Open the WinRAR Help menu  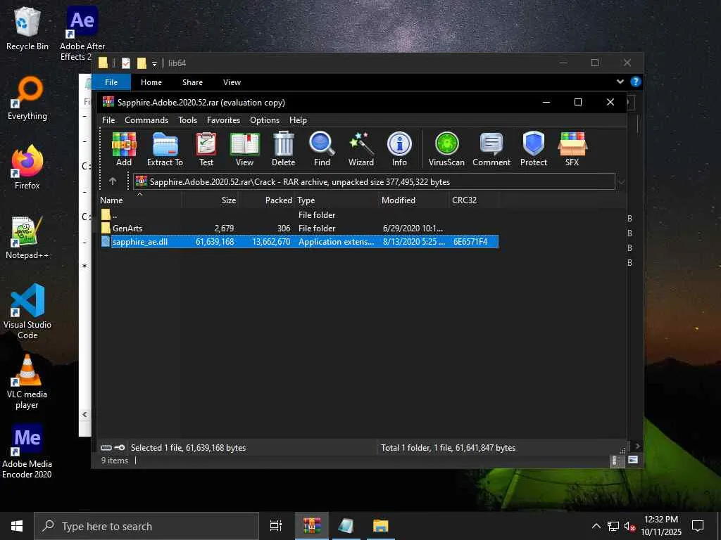coord(298,120)
